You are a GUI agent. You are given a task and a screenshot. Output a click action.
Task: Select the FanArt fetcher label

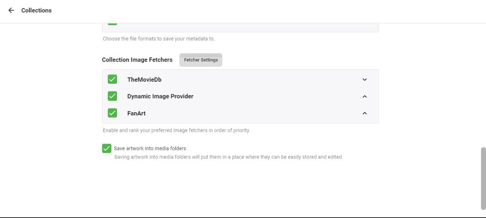point(136,114)
